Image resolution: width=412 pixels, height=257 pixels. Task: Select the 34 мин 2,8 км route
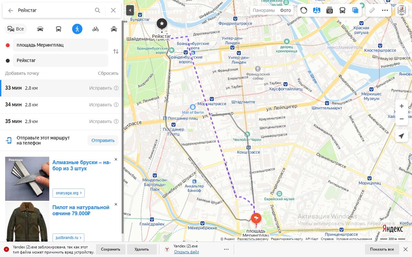click(x=61, y=105)
